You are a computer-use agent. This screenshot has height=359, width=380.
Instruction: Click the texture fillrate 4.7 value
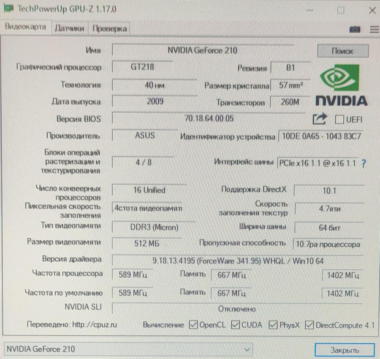click(329, 208)
